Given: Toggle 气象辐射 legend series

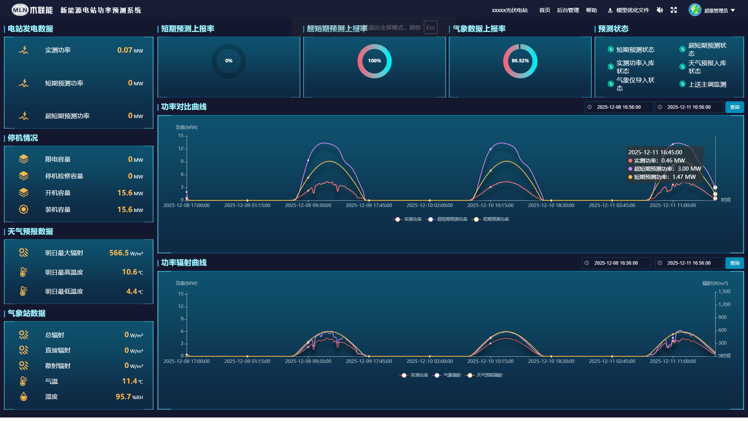Looking at the screenshot, I should pos(447,375).
